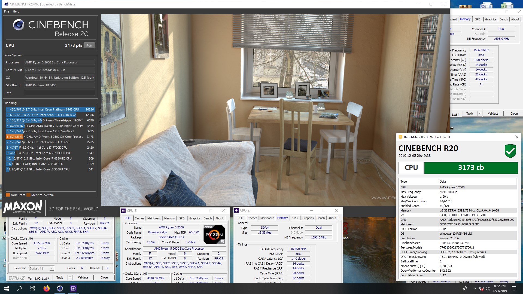Switch to CPU-Z taskbar icon
The image size is (523, 294).
73,289
